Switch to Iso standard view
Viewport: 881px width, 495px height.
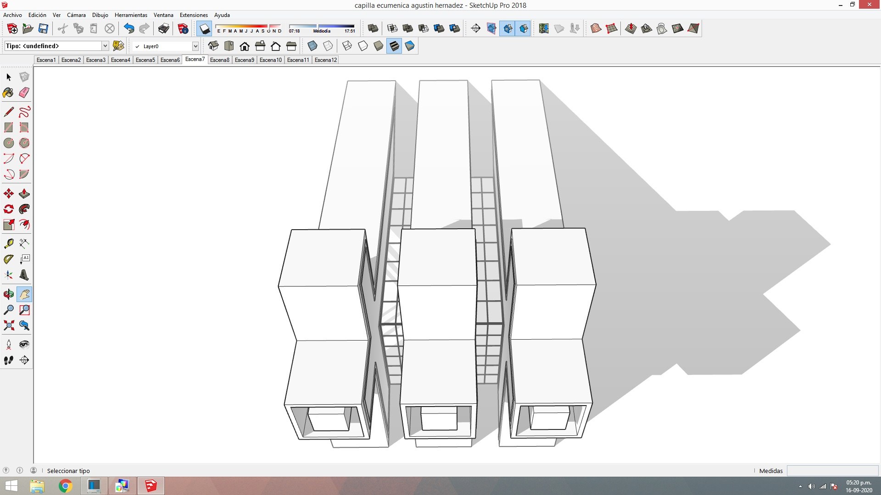click(213, 46)
